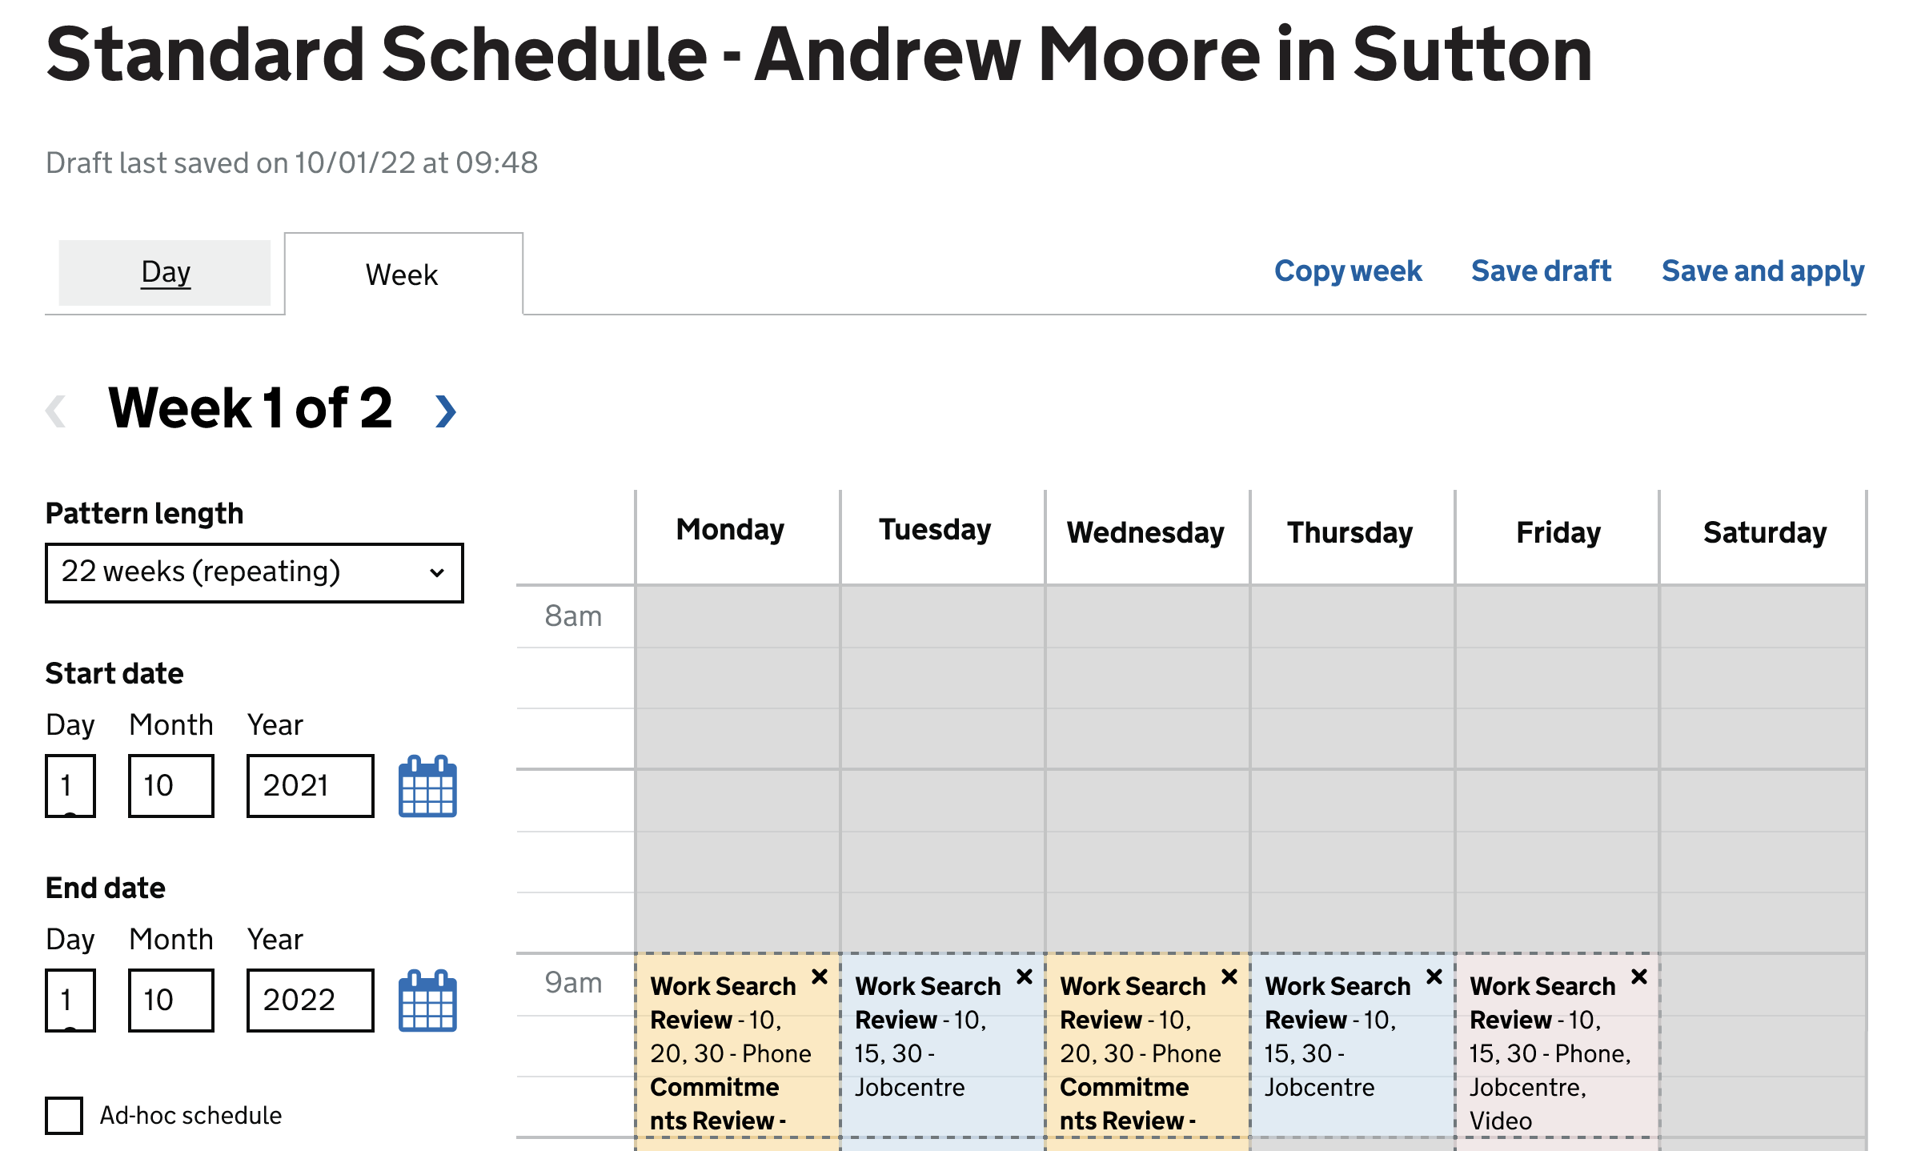The width and height of the screenshot is (1913, 1151).
Task: Click the Copy week link
Action: pyautogui.click(x=1348, y=271)
